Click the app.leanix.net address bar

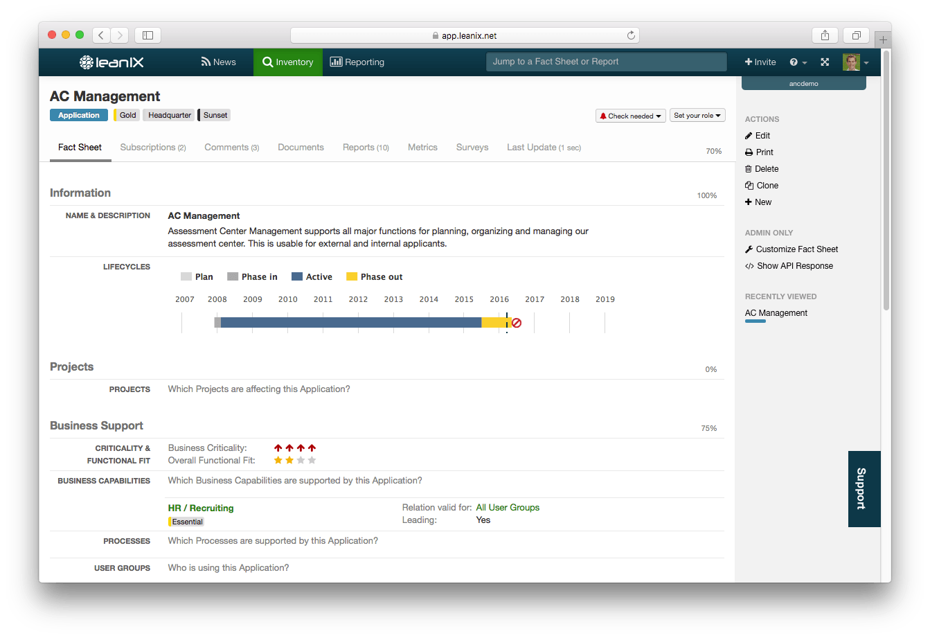point(465,35)
